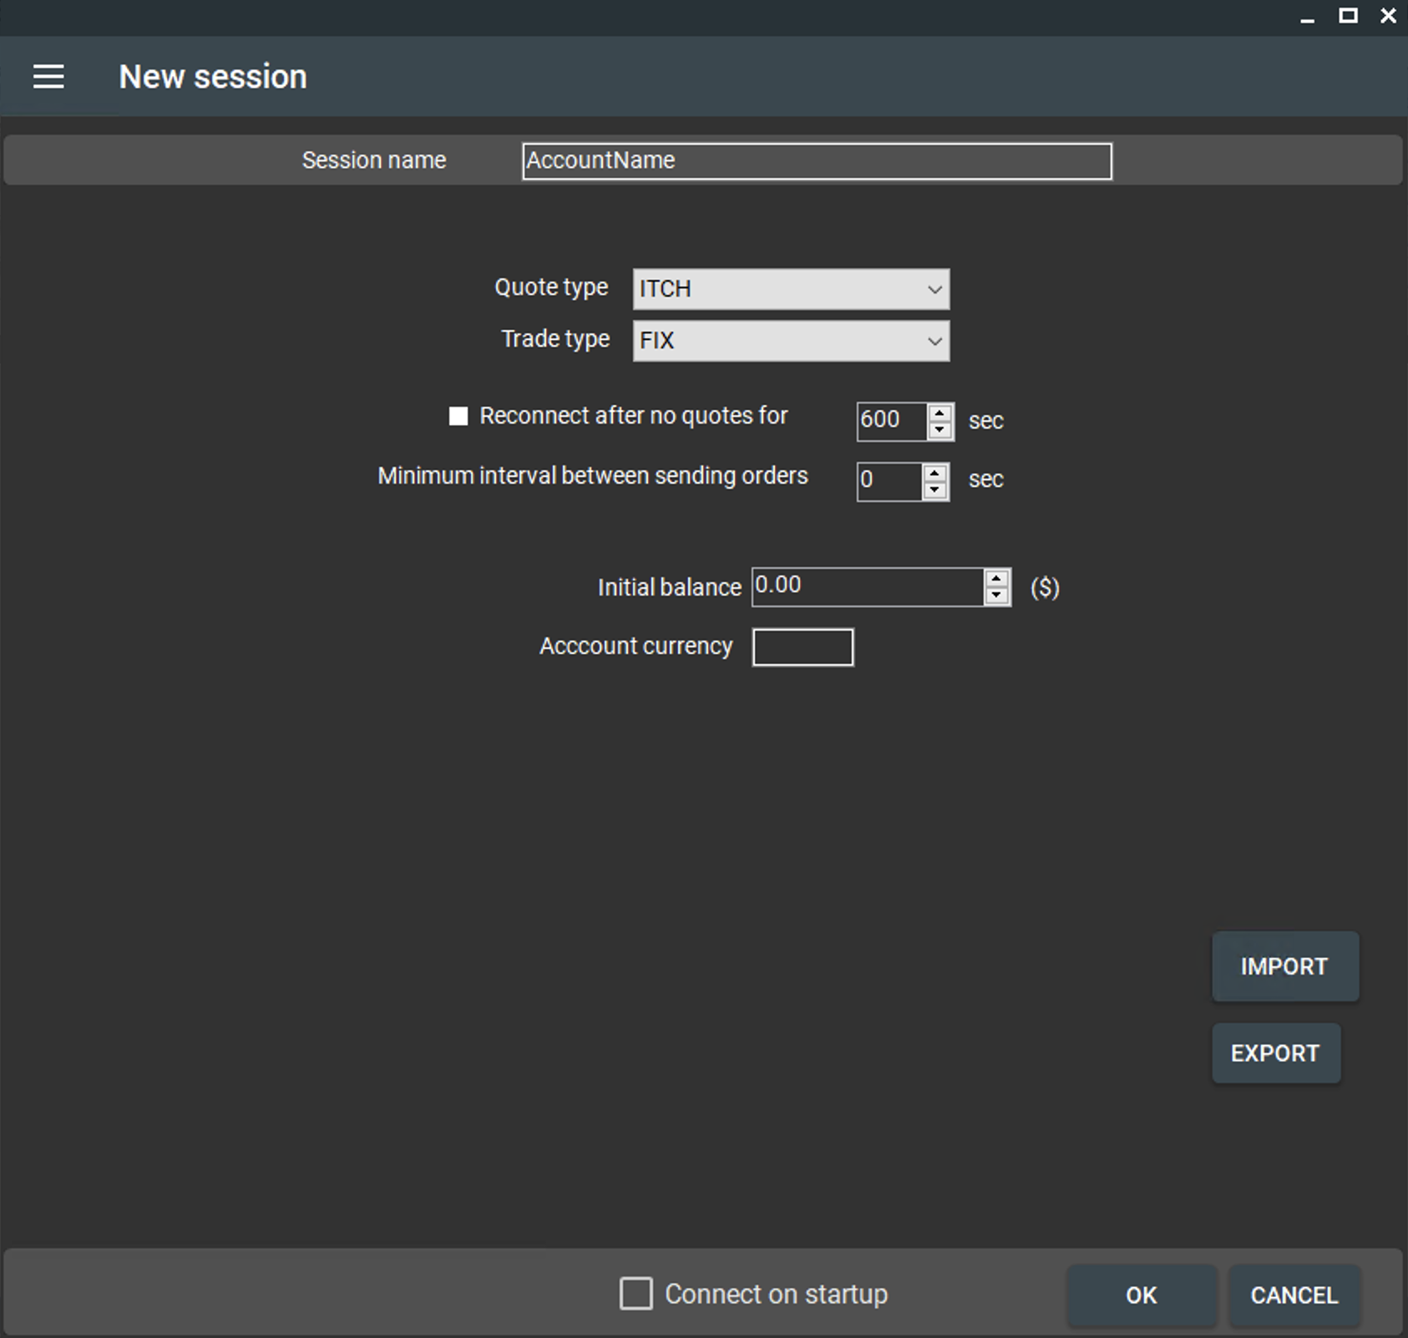Open the Trade type dropdown

pyautogui.click(x=790, y=341)
